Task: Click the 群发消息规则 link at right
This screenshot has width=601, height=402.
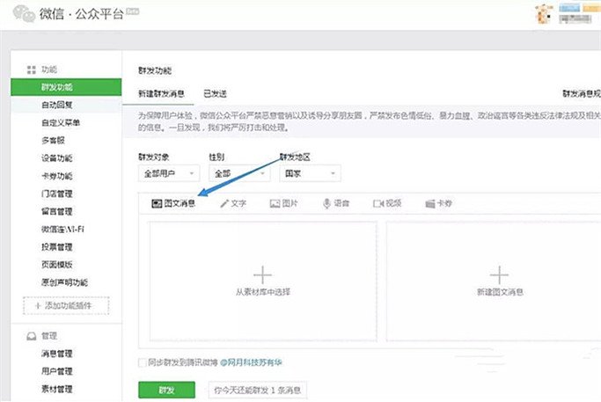Action: [x=582, y=93]
